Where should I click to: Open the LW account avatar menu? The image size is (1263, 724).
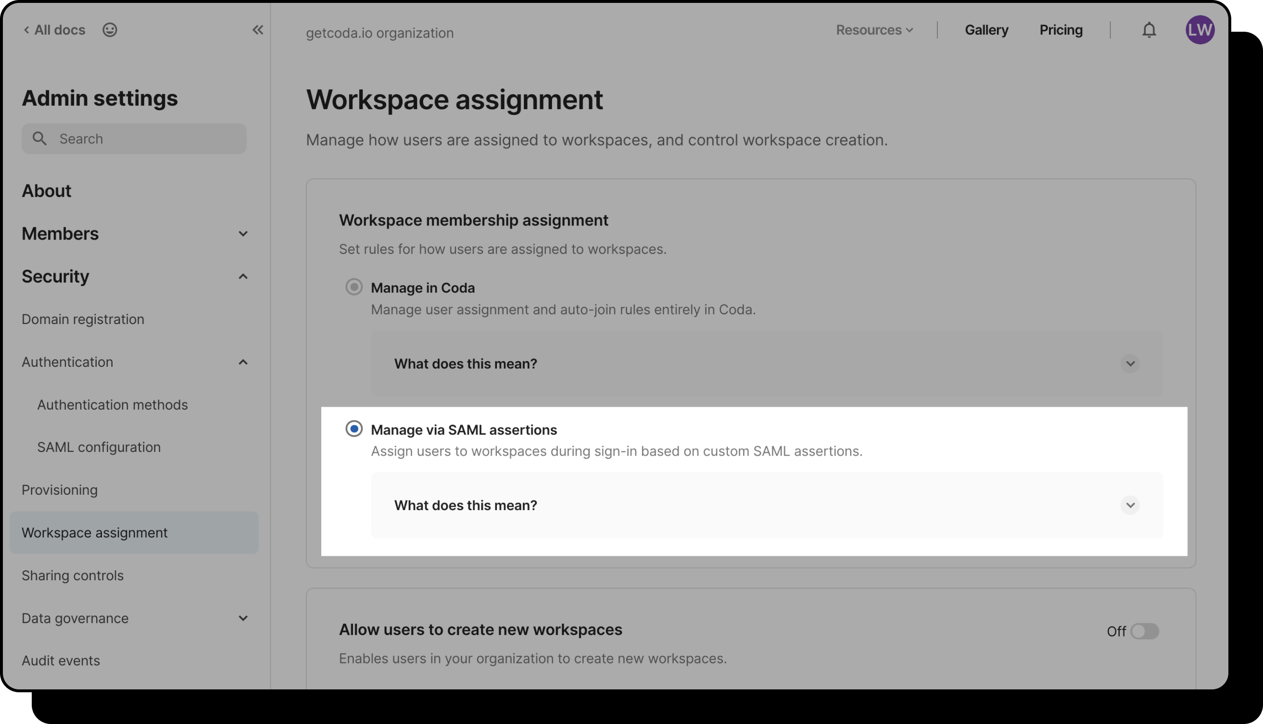1200,30
